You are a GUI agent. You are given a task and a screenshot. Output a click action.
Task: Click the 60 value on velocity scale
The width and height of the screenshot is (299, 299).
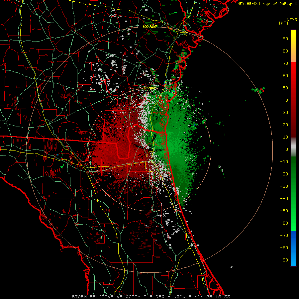point(285,75)
